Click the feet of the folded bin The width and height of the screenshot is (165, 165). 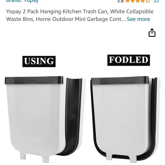pyautogui.click(x=121, y=158)
